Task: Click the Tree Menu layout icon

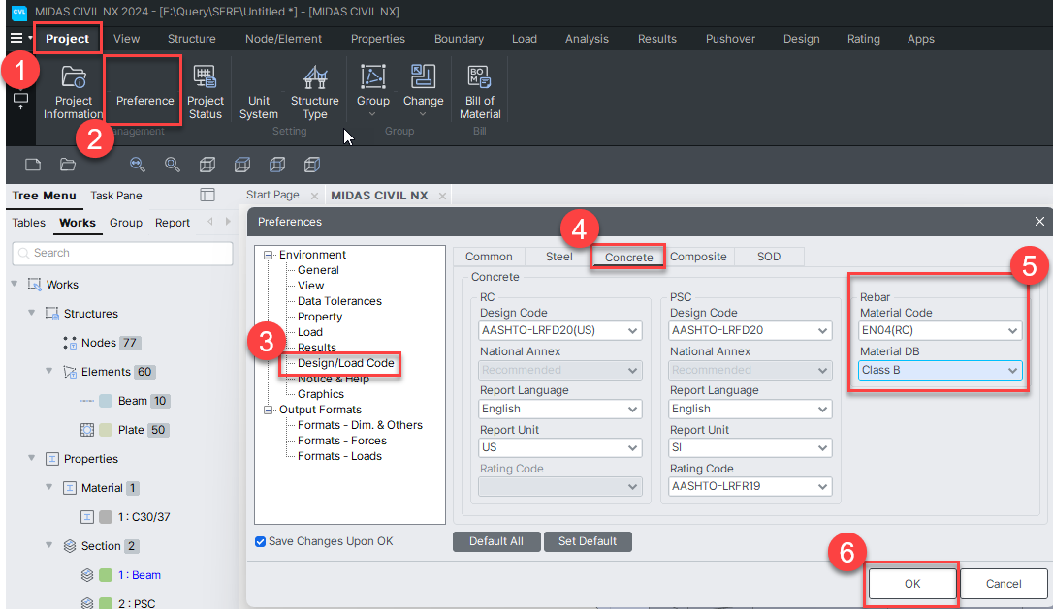Action: tap(207, 196)
